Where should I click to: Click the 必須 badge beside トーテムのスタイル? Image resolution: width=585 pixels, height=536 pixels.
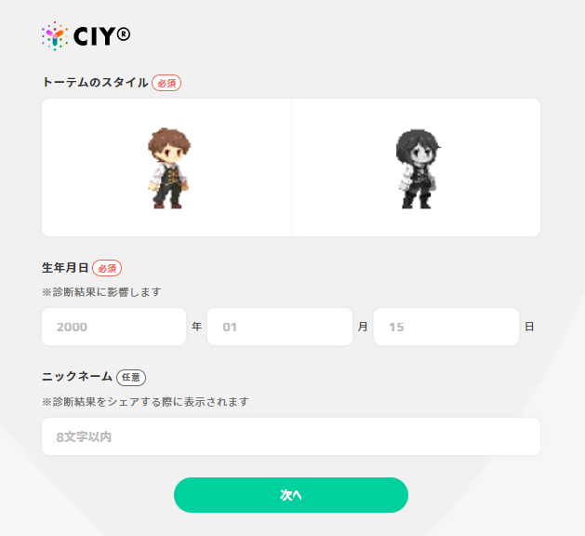pos(166,83)
